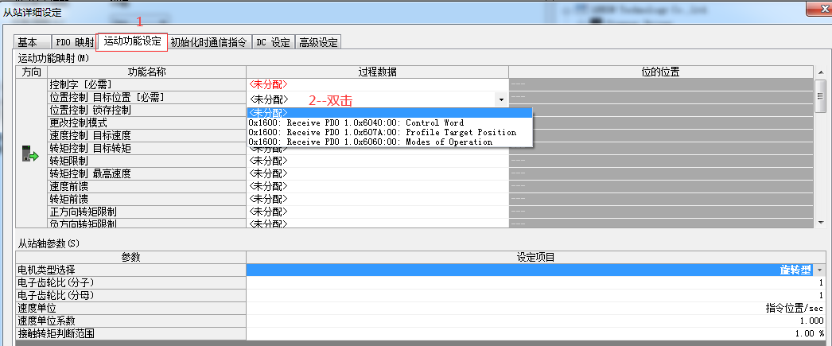Choose the highlighted <未分配> option in dropdown list
Screen dimensions: 832x346
click(x=389, y=112)
